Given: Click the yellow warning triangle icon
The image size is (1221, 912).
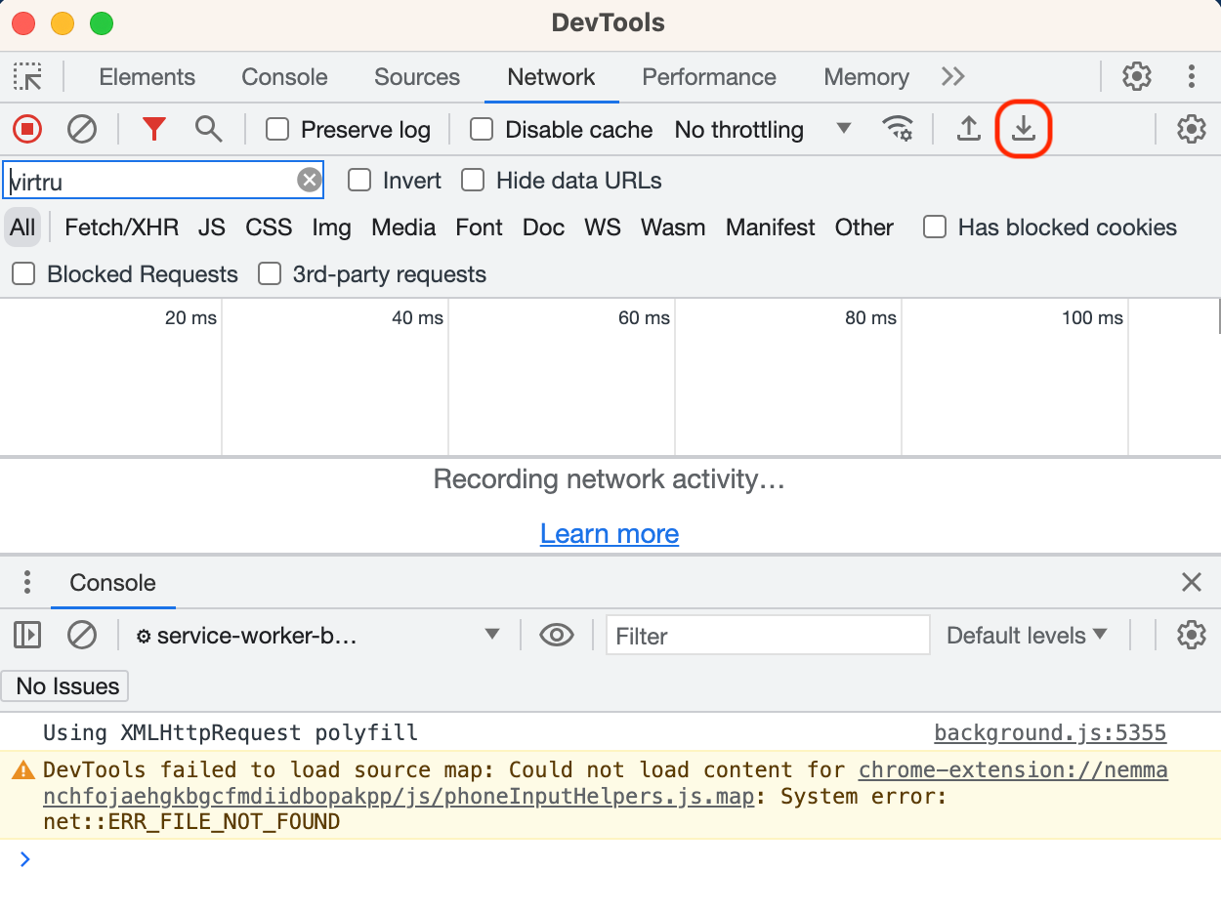Looking at the screenshot, I should [x=23, y=770].
